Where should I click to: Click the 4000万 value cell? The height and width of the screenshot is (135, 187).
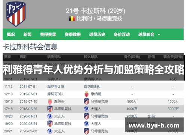[x=132, y=109]
